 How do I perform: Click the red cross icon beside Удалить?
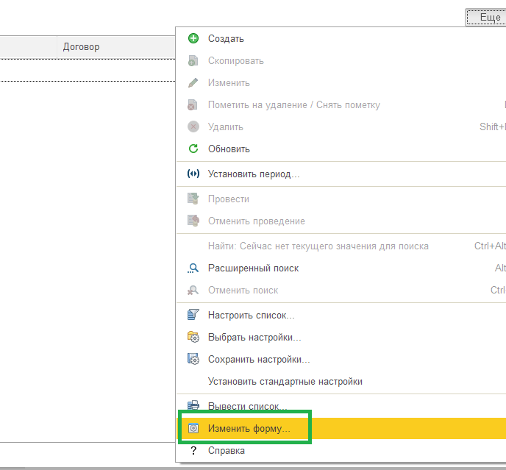click(193, 127)
